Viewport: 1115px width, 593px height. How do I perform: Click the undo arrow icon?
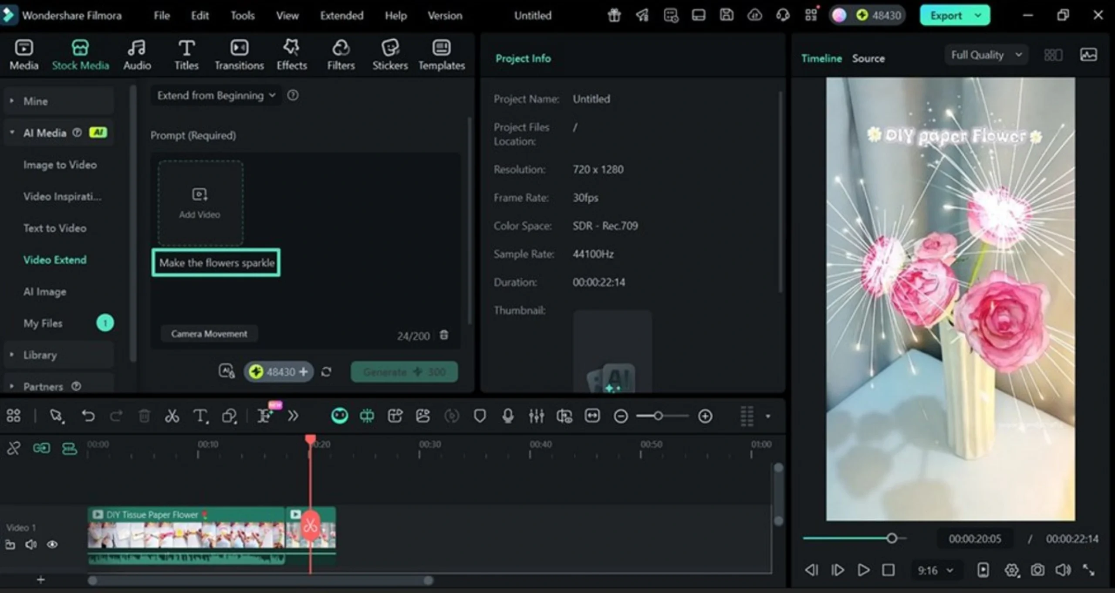(x=88, y=416)
